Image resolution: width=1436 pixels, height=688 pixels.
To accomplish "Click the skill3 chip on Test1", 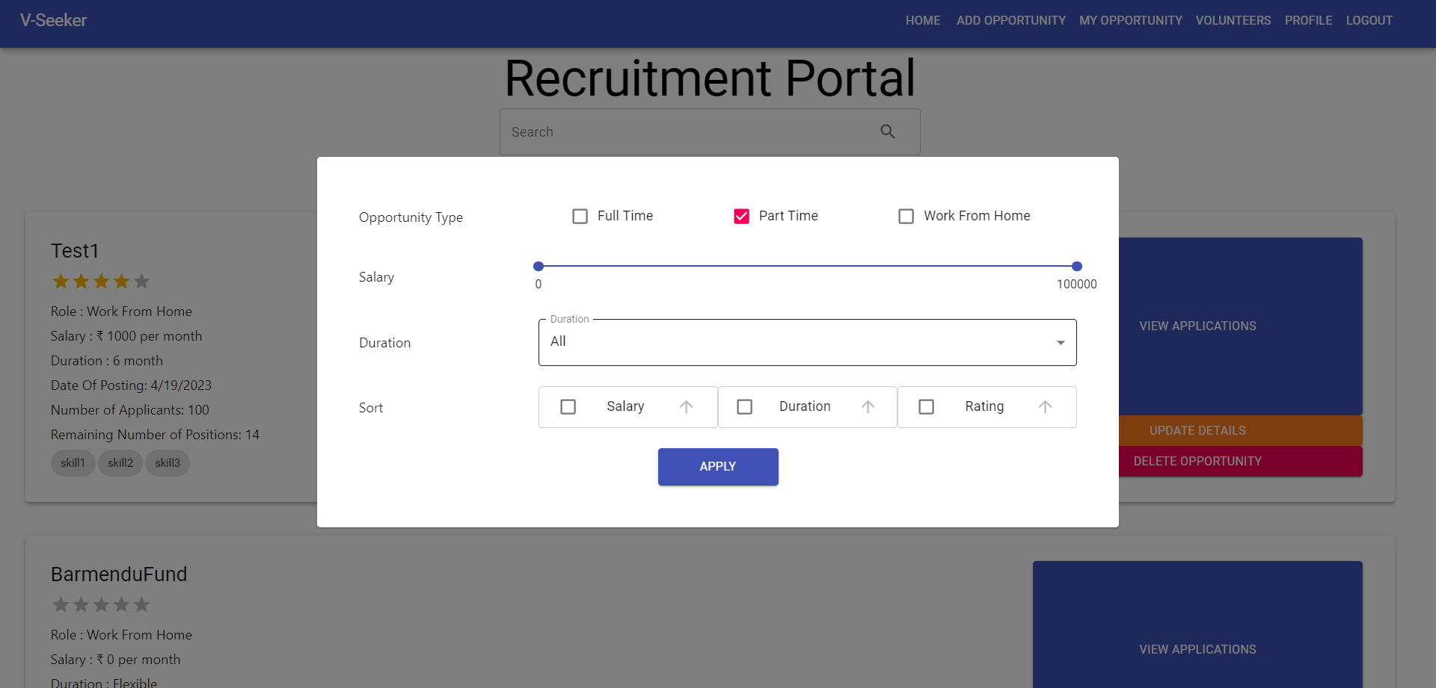I will [x=168, y=463].
